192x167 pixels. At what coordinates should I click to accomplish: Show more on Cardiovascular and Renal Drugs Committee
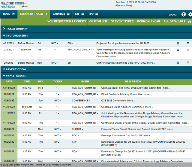click(166, 88)
